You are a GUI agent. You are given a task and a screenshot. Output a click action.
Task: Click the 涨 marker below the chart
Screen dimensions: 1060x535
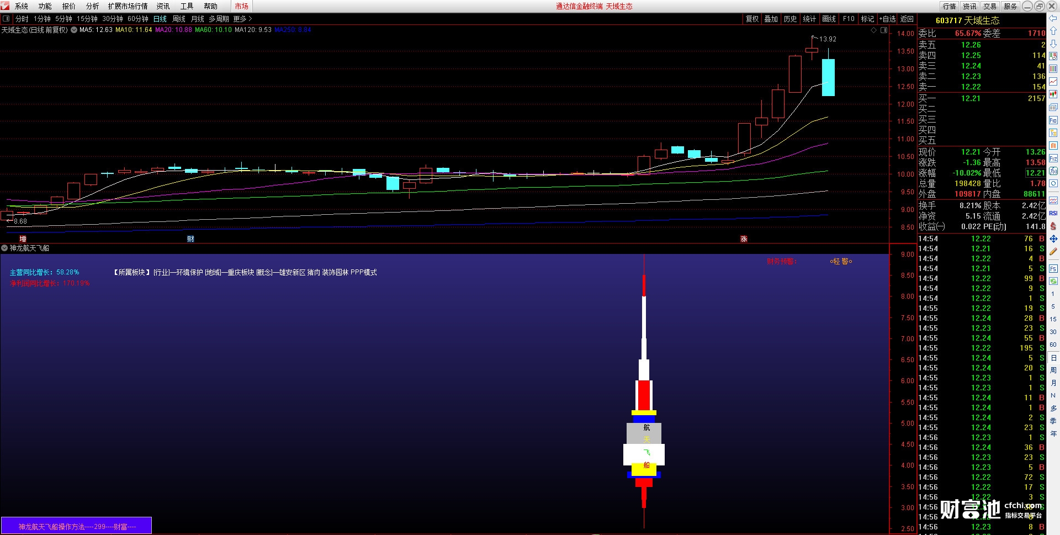(x=744, y=239)
